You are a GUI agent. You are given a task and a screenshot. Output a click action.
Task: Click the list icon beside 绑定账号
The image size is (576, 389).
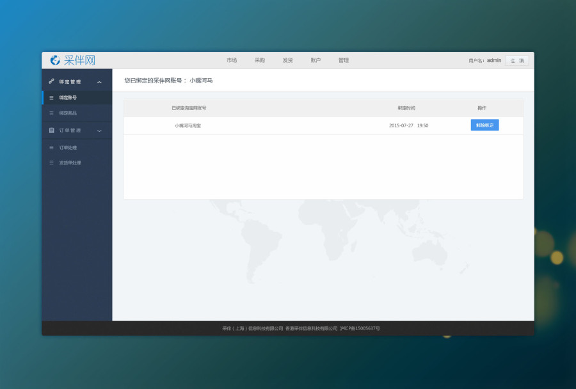[x=51, y=97]
